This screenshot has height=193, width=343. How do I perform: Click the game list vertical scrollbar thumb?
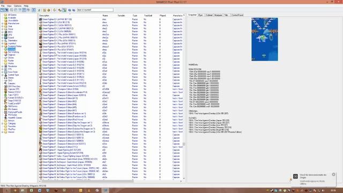point(184,144)
